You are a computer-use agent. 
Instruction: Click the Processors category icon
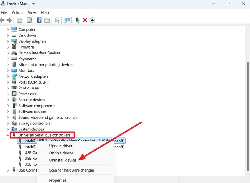14,94
